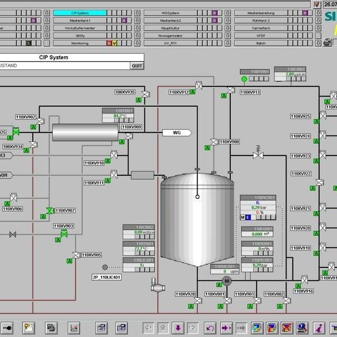The image size is (337, 337).
Task: Click valve symbol 110XV916
Action: pyautogui.click(x=304, y=279)
